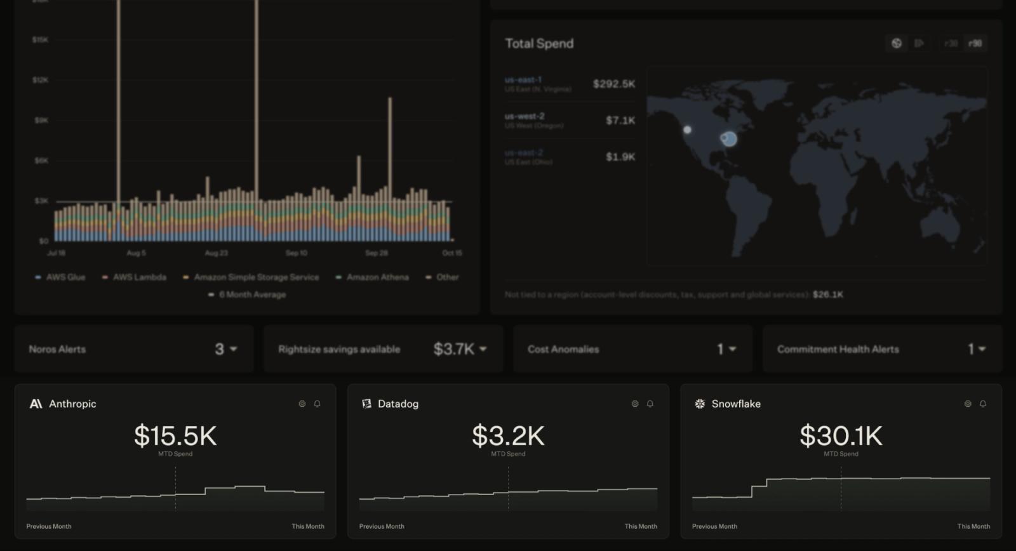This screenshot has height=551, width=1016.
Task: Click the $26.1K not-tied-to-region amount
Action: point(828,295)
